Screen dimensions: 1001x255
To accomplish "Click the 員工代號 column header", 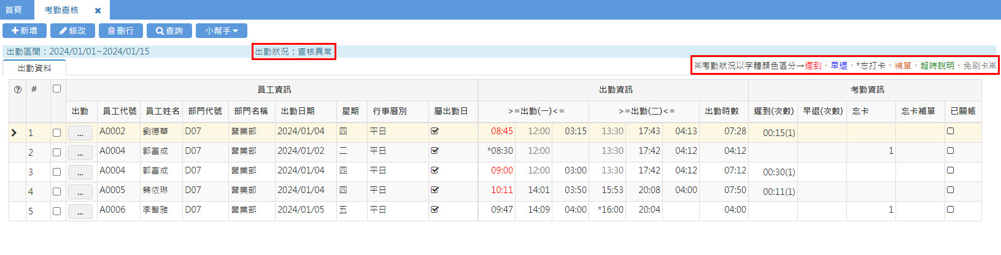I will coord(119,111).
